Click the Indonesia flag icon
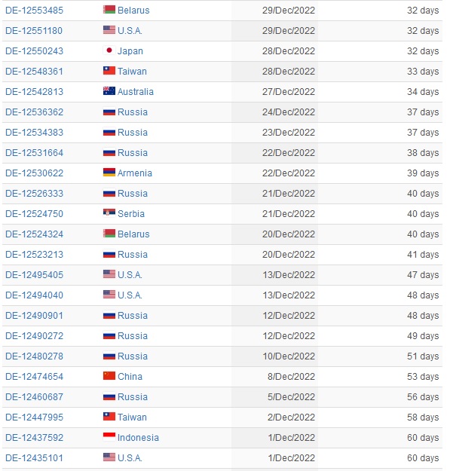Image resolution: width=450 pixels, height=471 pixels. 109,437
